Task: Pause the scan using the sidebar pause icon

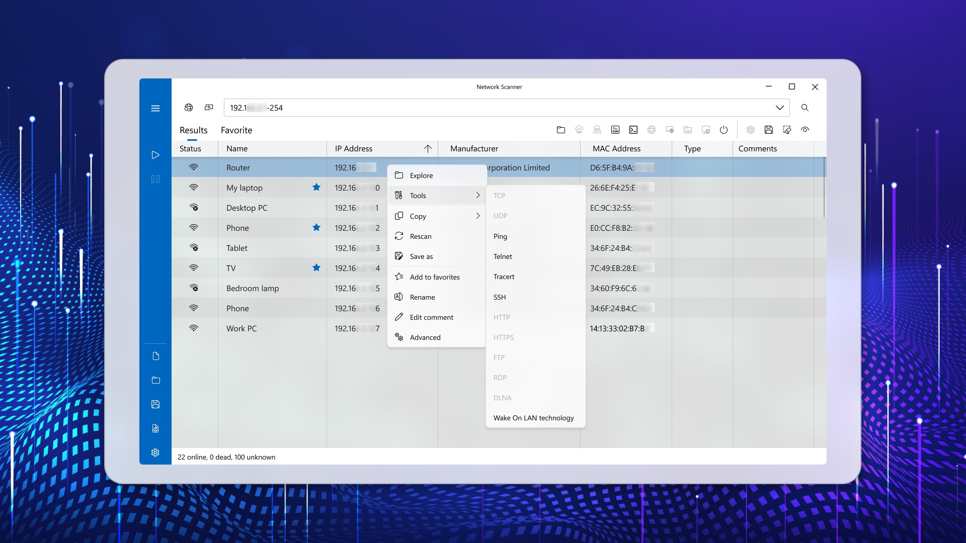Action: click(155, 179)
